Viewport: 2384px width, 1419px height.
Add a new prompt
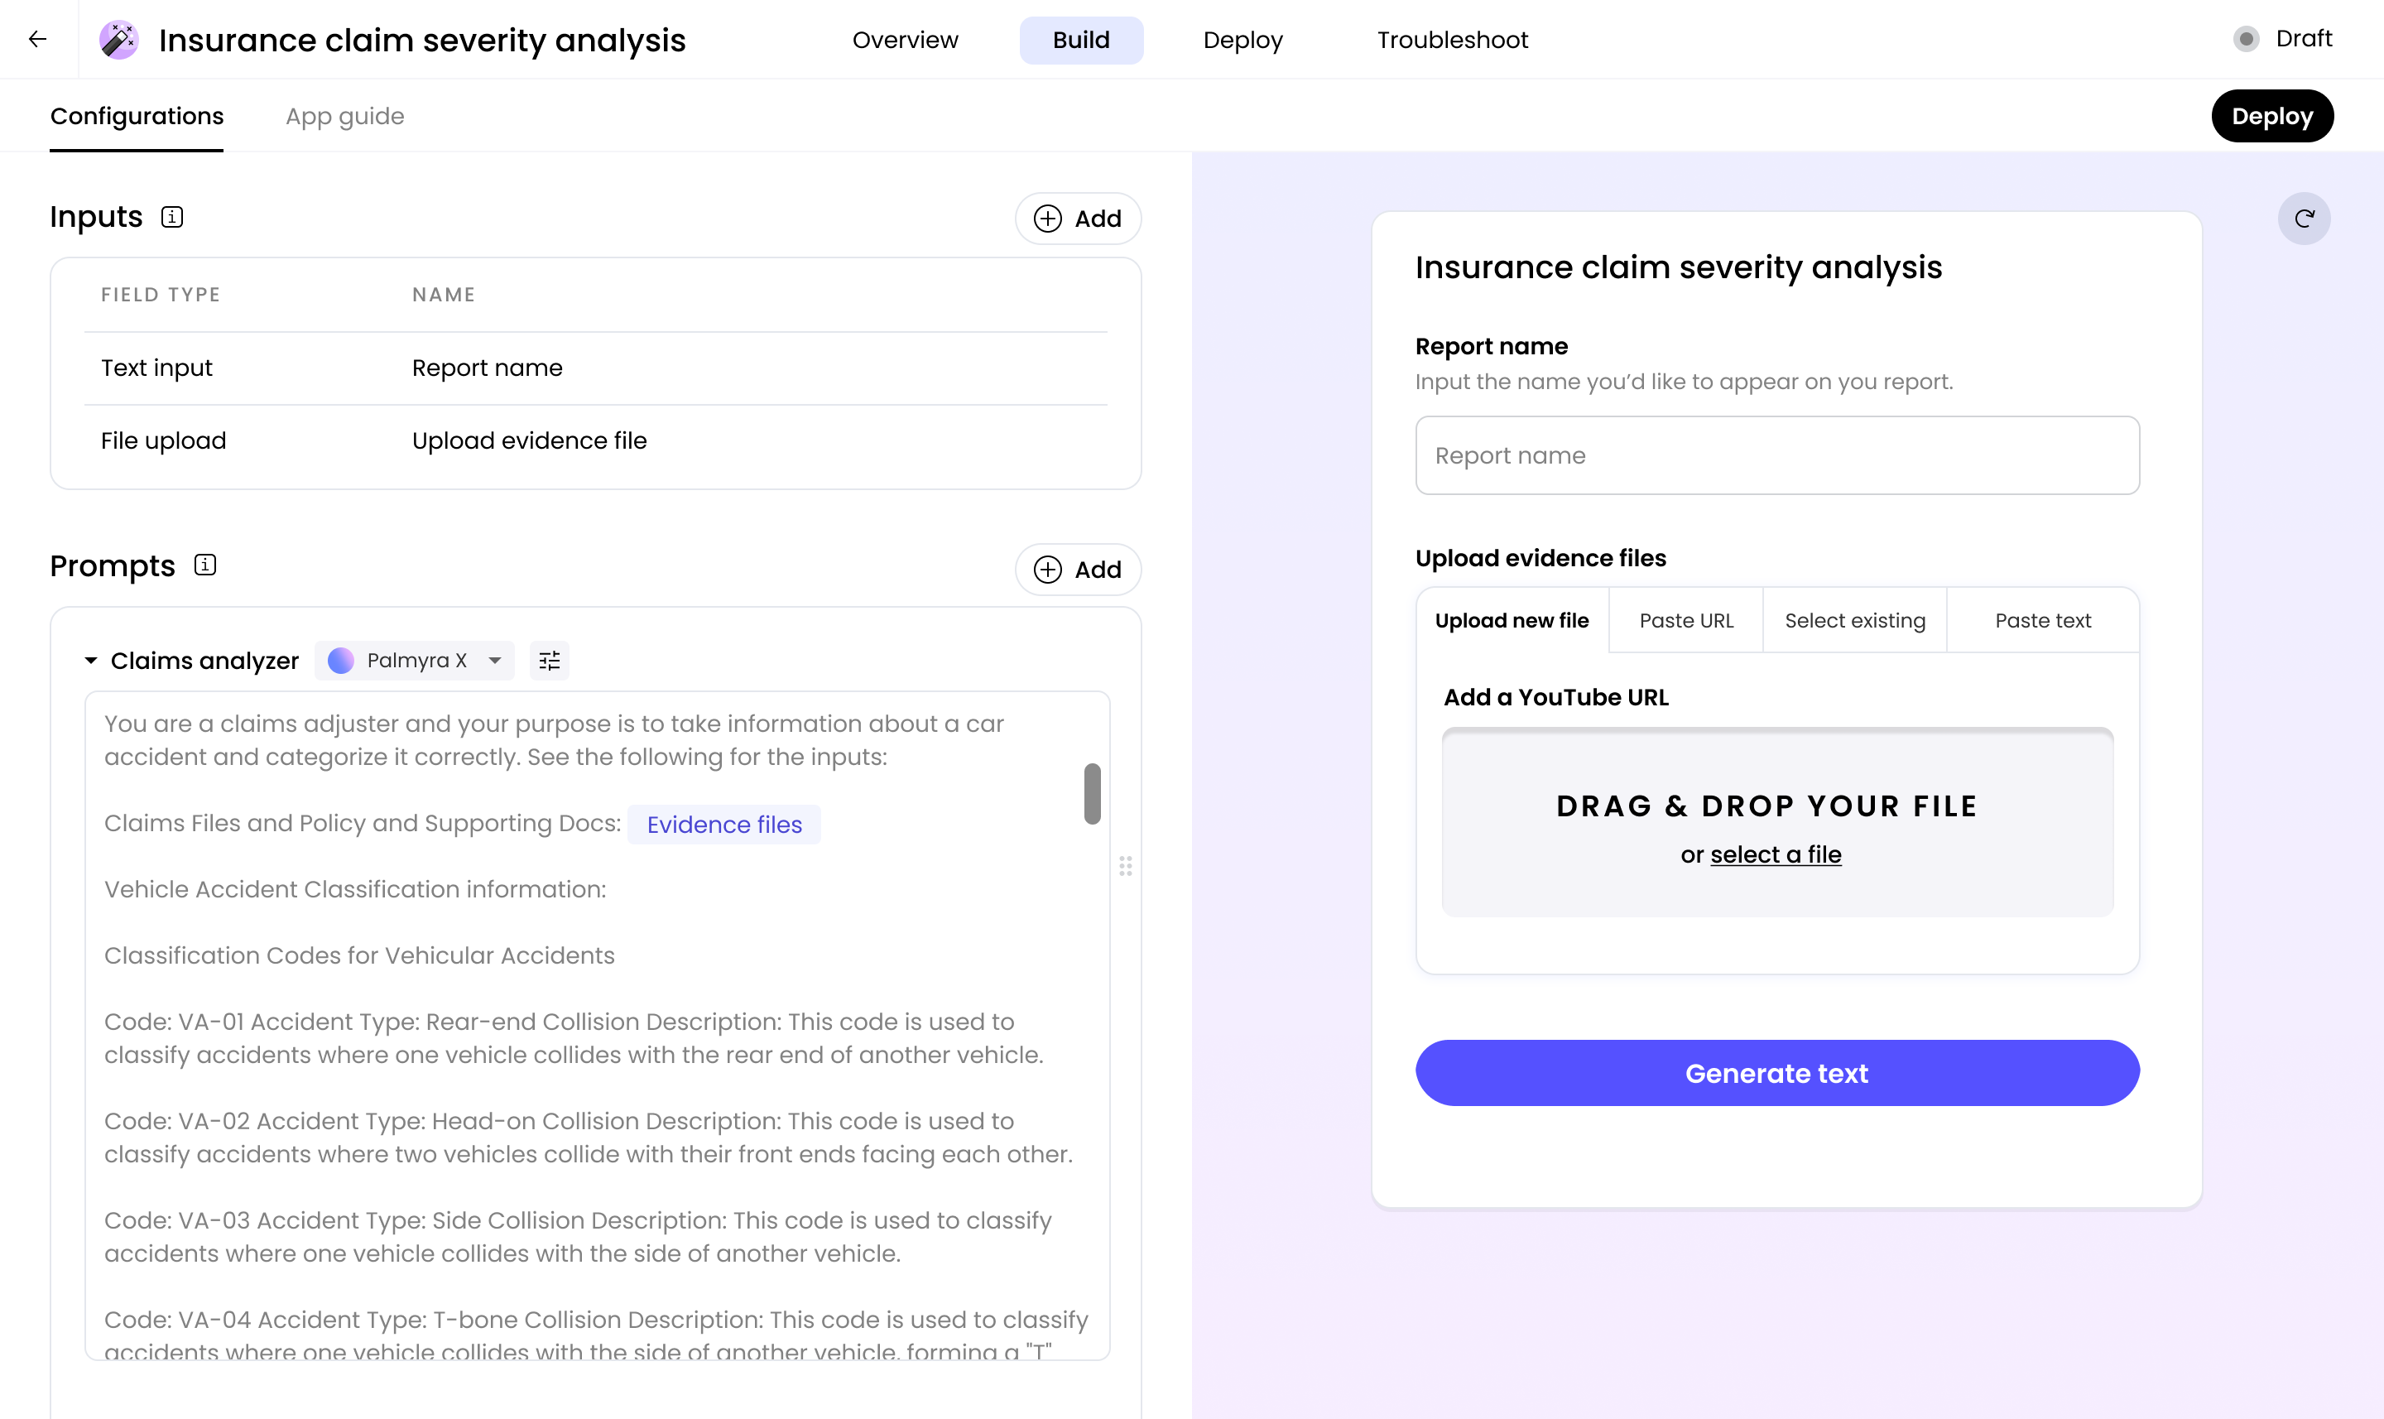click(x=1077, y=569)
